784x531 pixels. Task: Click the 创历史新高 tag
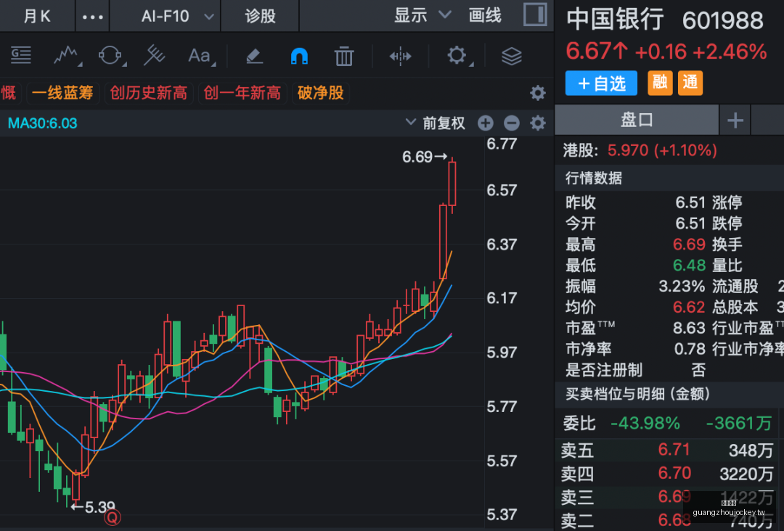pos(149,93)
